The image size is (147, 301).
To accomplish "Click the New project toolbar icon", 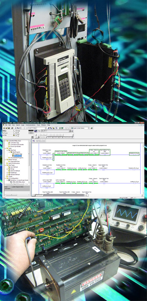I will click(4, 128).
